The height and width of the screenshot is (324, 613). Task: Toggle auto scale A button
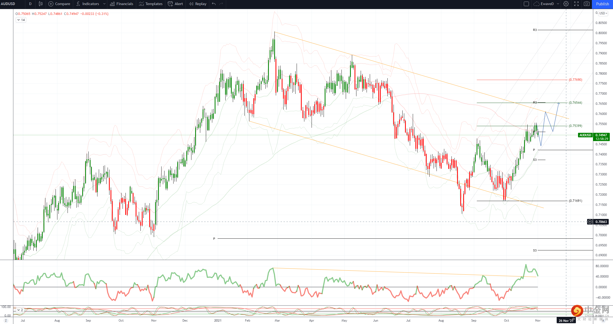603,320
